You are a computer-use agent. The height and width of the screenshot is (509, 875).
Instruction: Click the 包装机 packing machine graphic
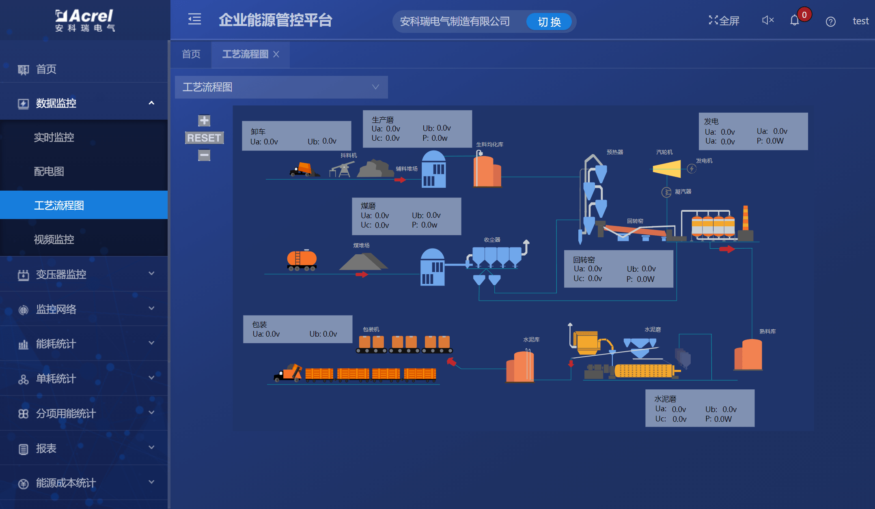404,344
